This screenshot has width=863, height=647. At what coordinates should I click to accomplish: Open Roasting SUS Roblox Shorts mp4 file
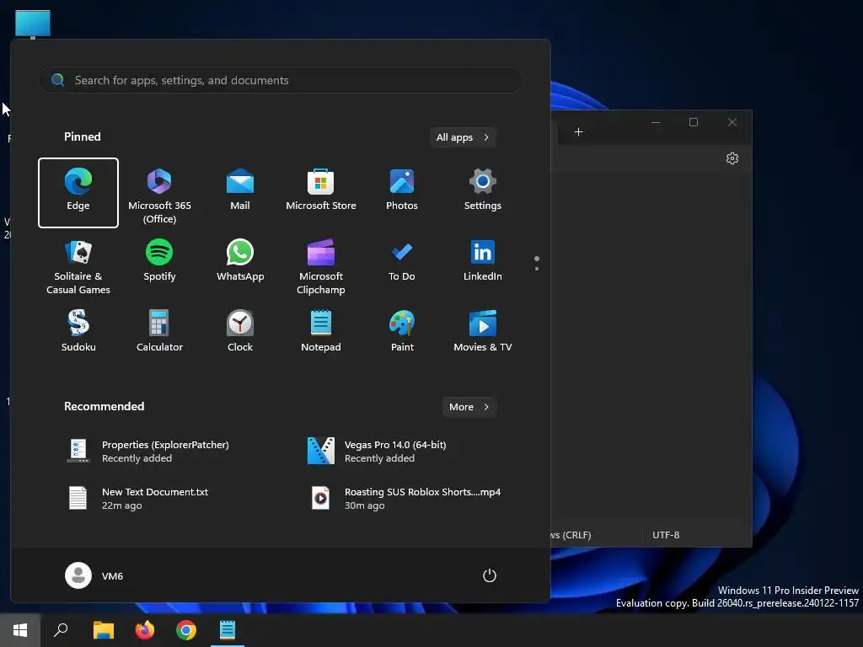point(407,499)
